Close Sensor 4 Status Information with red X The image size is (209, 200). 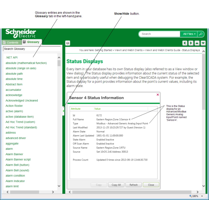(158, 95)
